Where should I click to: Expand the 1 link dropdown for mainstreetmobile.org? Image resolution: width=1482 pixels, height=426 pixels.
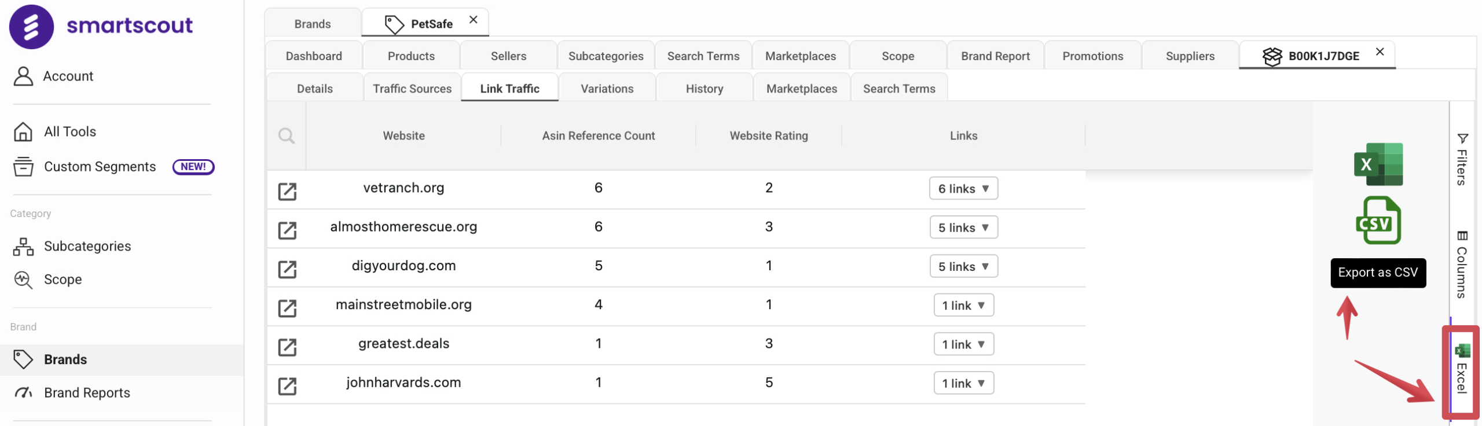[964, 305]
